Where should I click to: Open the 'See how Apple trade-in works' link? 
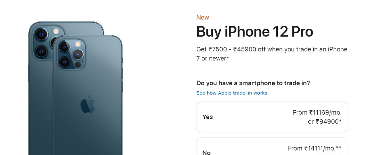click(x=232, y=93)
